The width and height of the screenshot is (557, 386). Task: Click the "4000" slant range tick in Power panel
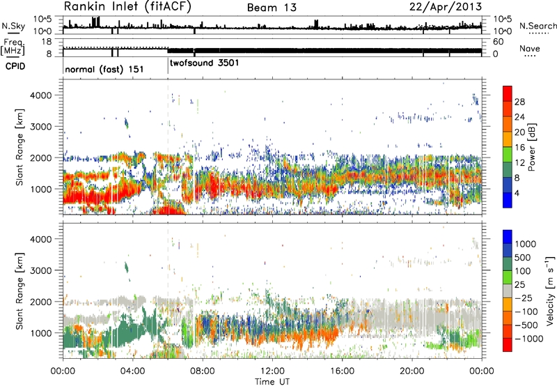40,95
